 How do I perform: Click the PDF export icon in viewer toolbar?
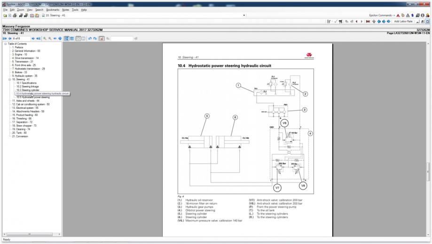pyautogui.click(x=102, y=38)
